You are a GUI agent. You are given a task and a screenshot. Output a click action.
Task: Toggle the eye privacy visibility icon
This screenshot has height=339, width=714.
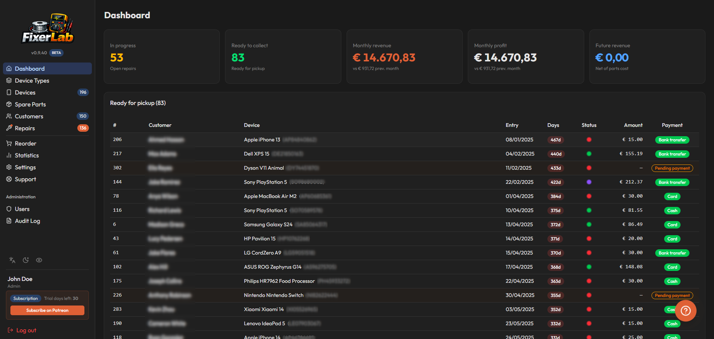pyautogui.click(x=39, y=260)
